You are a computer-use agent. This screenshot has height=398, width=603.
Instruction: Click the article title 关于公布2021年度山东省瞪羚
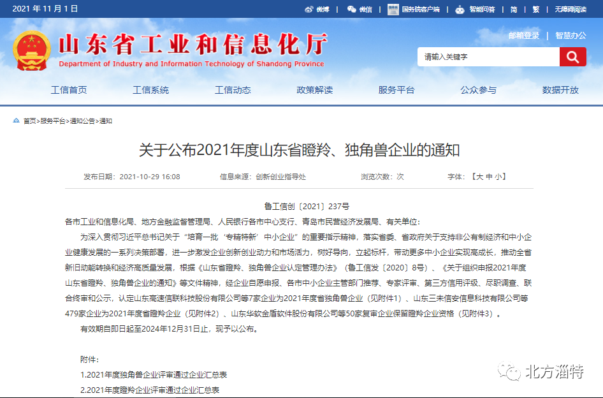pyautogui.click(x=299, y=150)
